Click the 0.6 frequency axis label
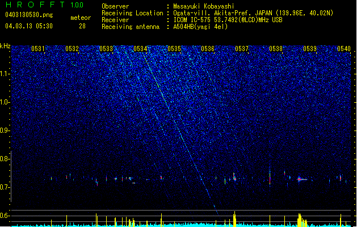The width and height of the screenshot is (357, 227). pyautogui.click(x=5, y=216)
